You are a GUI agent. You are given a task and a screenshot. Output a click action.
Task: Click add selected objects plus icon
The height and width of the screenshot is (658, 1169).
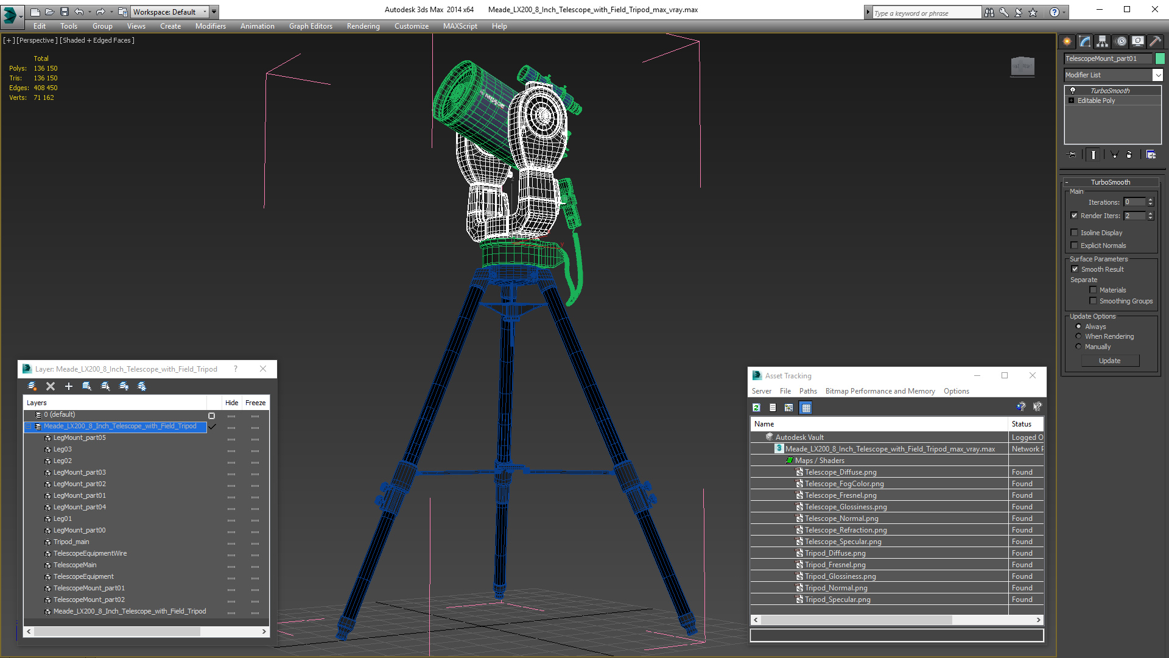(x=69, y=386)
